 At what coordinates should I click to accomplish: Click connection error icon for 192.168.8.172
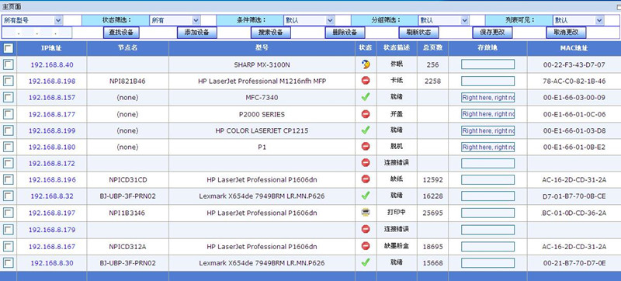tap(366, 163)
